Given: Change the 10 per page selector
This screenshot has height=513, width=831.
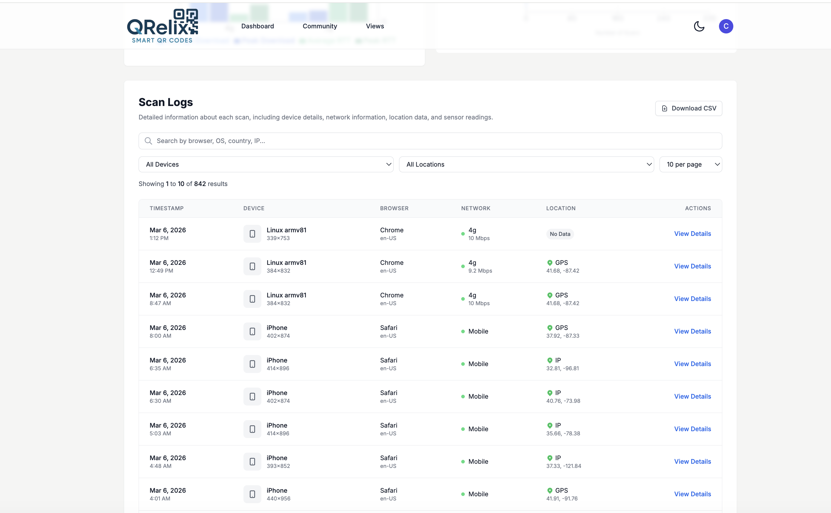Looking at the screenshot, I should click(690, 164).
